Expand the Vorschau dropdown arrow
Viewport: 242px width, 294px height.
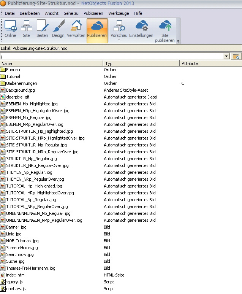pyautogui.click(x=119, y=40)
